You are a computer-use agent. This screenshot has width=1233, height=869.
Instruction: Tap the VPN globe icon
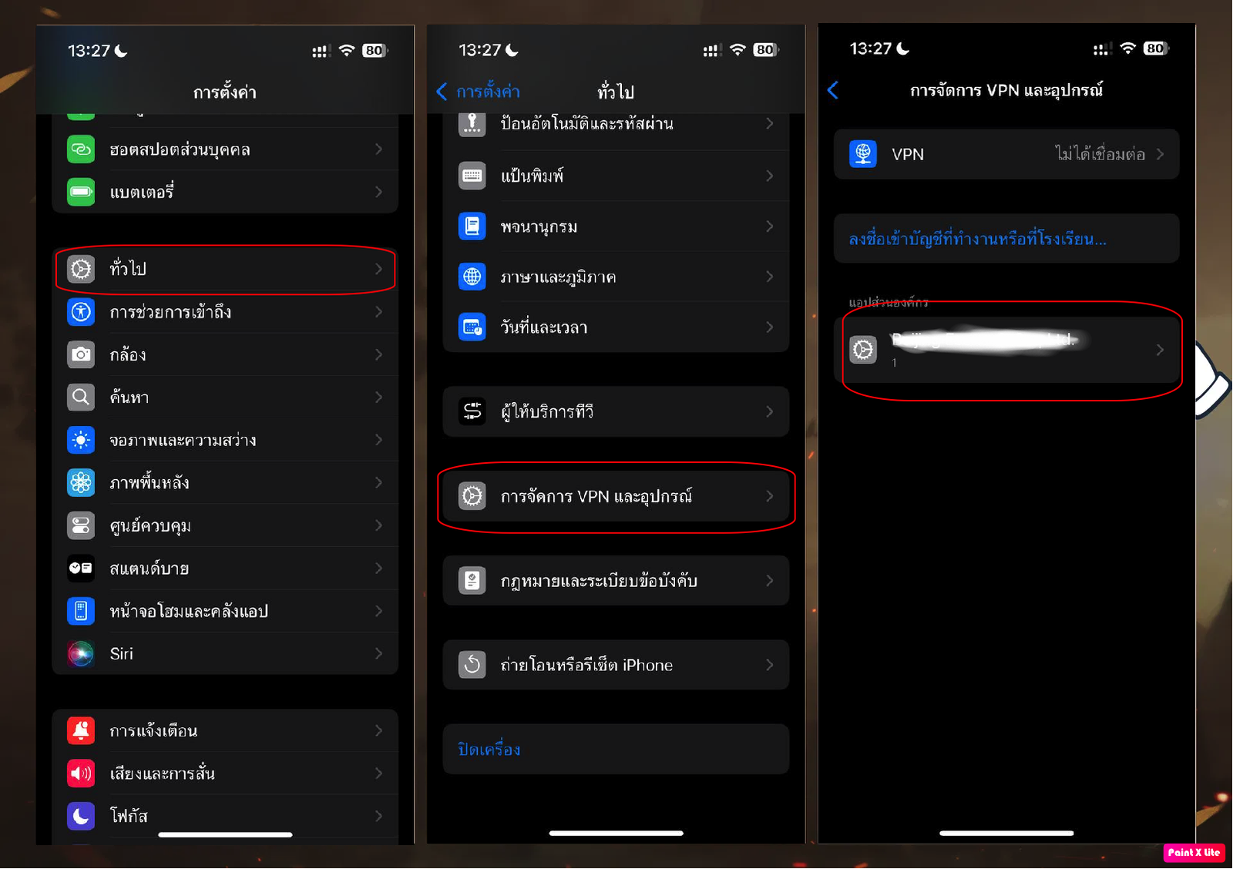[x=863, y=154]
